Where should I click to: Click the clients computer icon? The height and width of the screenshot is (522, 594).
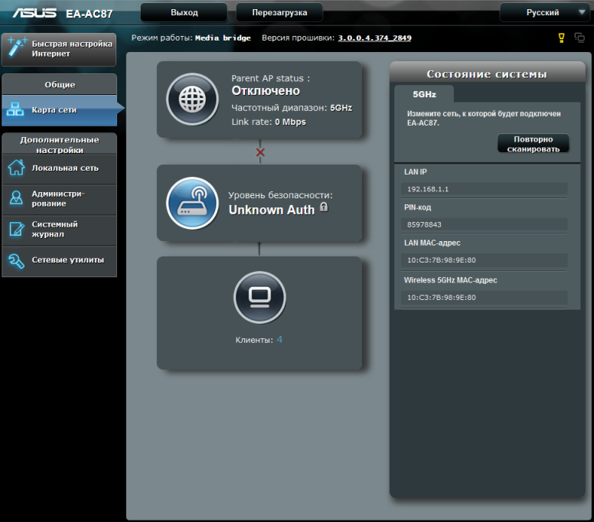click(260, 297)
